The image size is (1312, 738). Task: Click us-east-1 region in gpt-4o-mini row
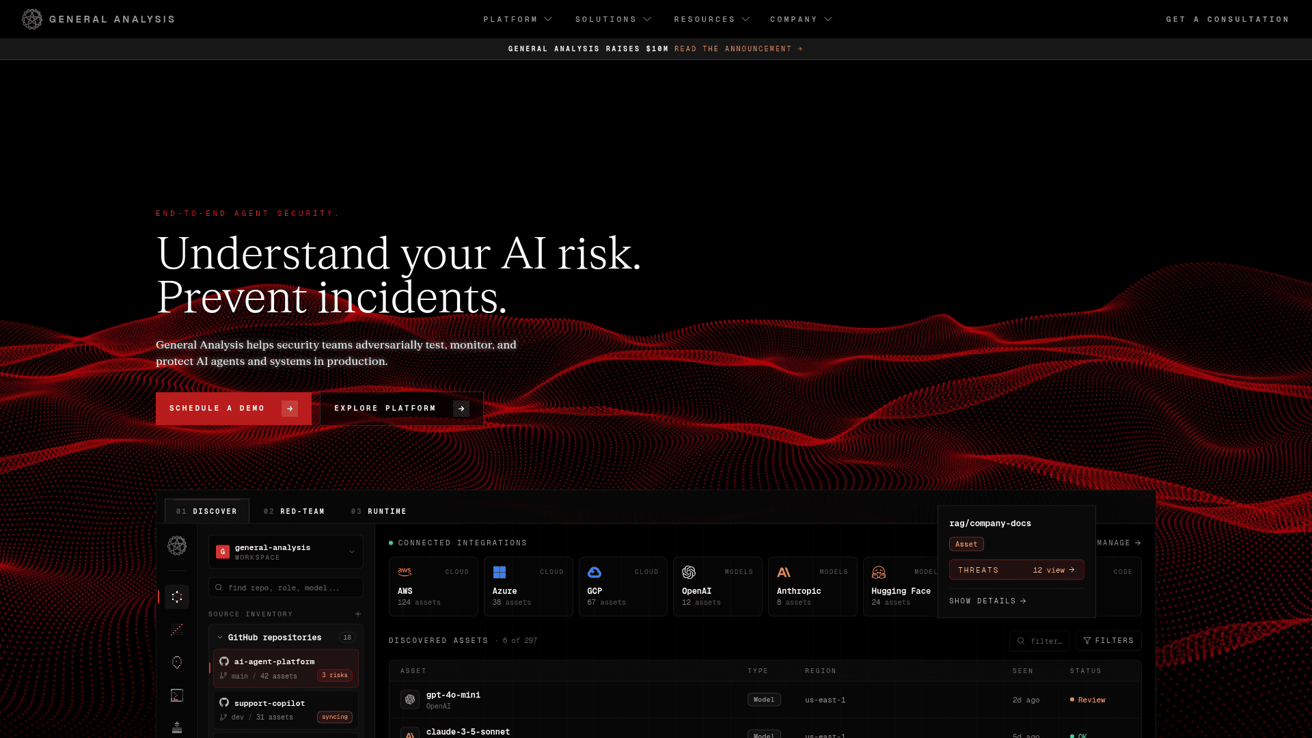tap(825, 700)
